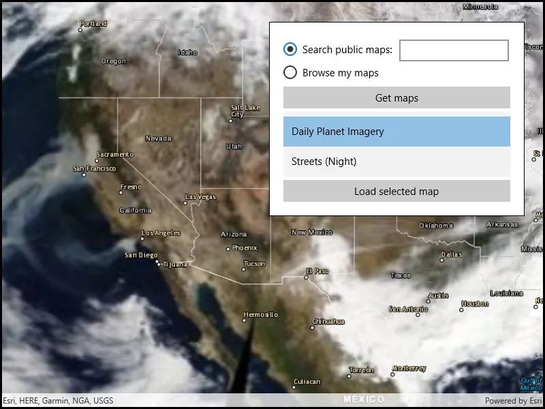545x409 pixels.
Task: Click the Get maps button
Action: [x=396, y=97]
